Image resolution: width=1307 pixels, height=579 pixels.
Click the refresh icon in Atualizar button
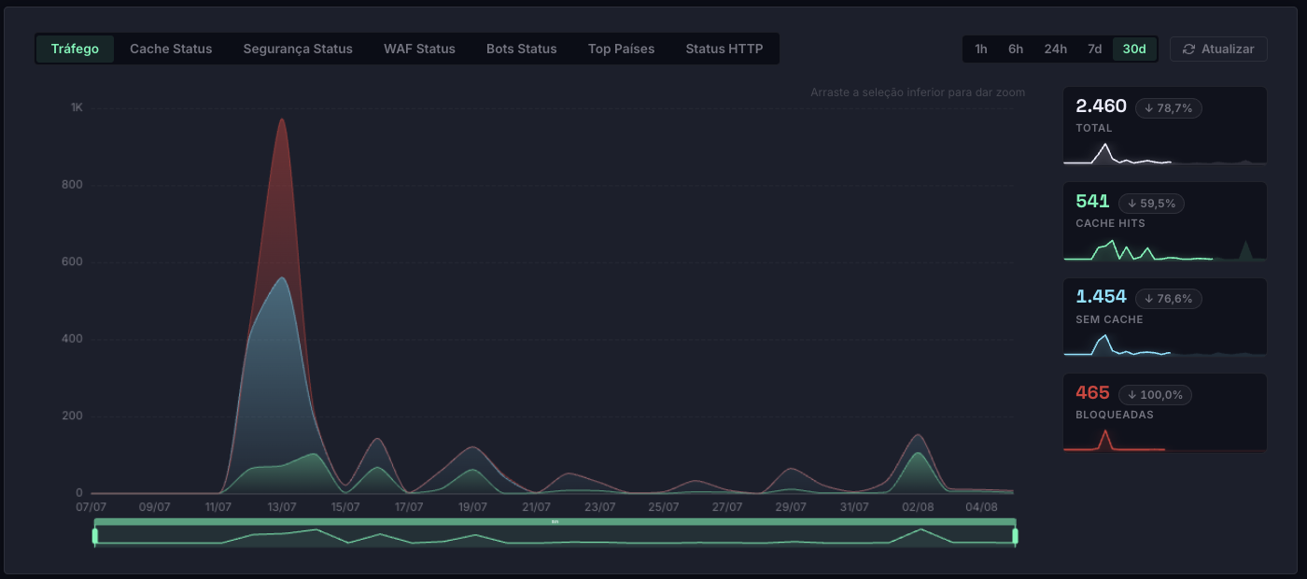[x=1188, y=49]
